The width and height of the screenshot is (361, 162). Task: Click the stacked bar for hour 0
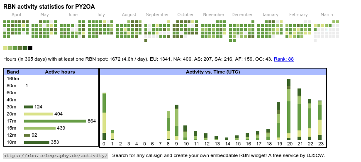[104, 116]
